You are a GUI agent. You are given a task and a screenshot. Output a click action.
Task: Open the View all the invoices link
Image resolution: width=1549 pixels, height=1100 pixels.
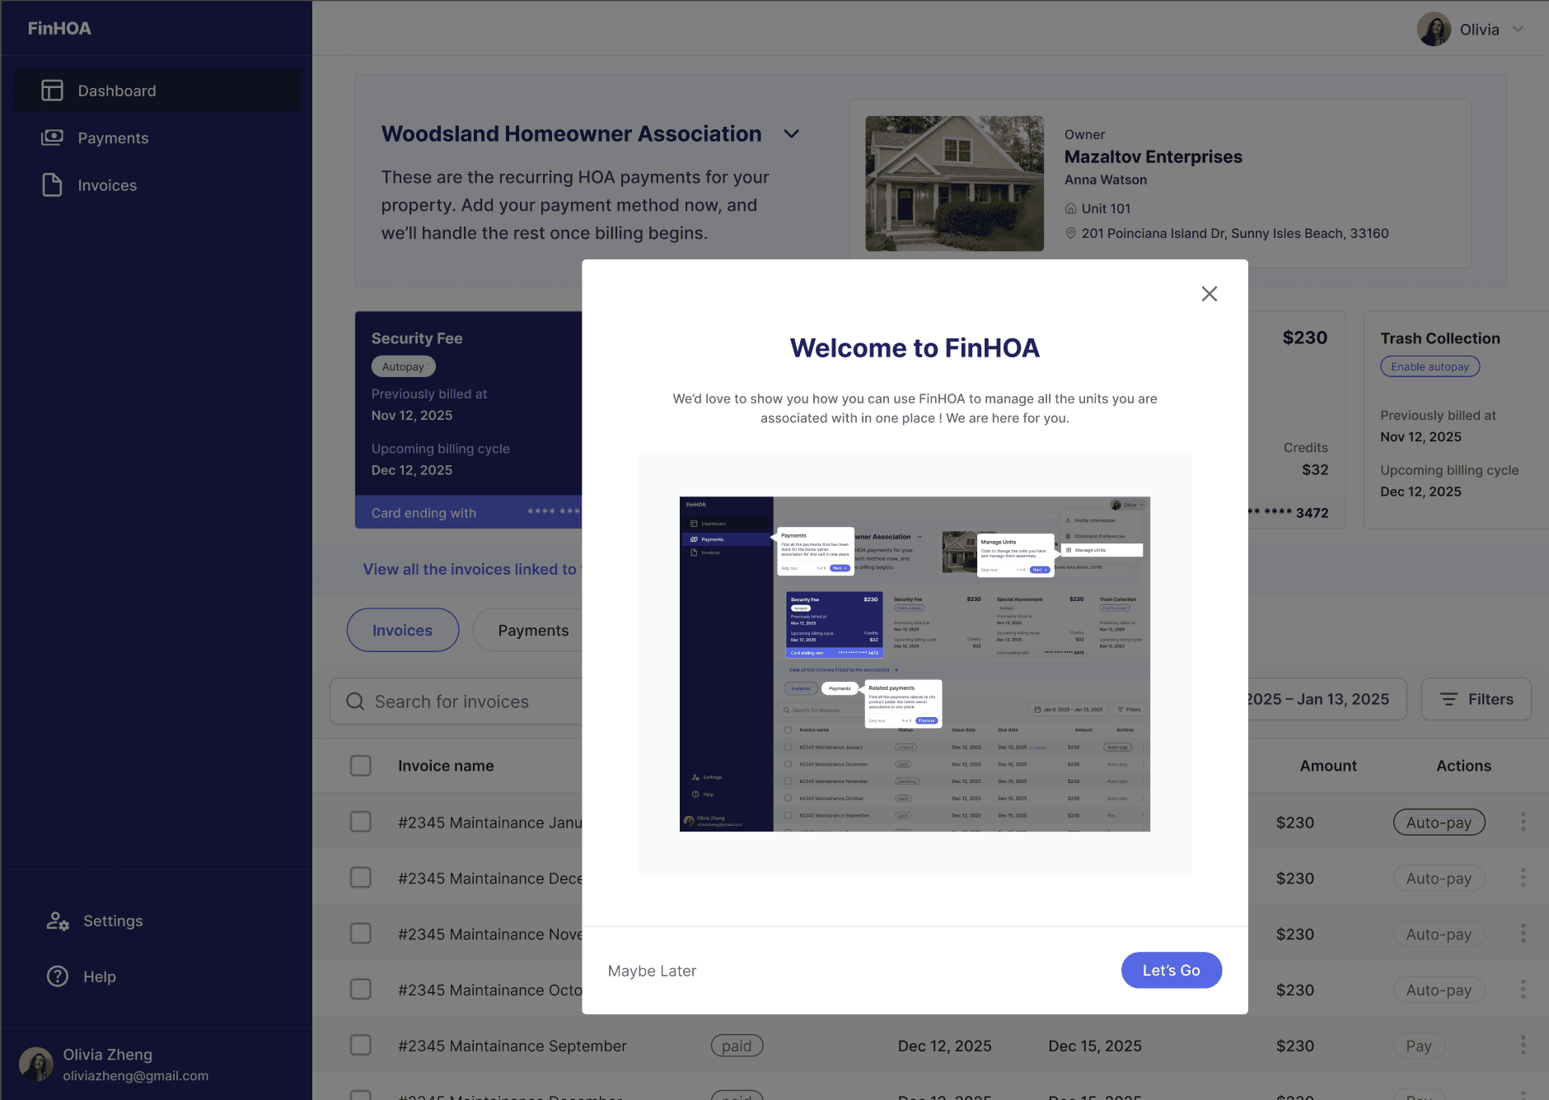click(472, 569)
